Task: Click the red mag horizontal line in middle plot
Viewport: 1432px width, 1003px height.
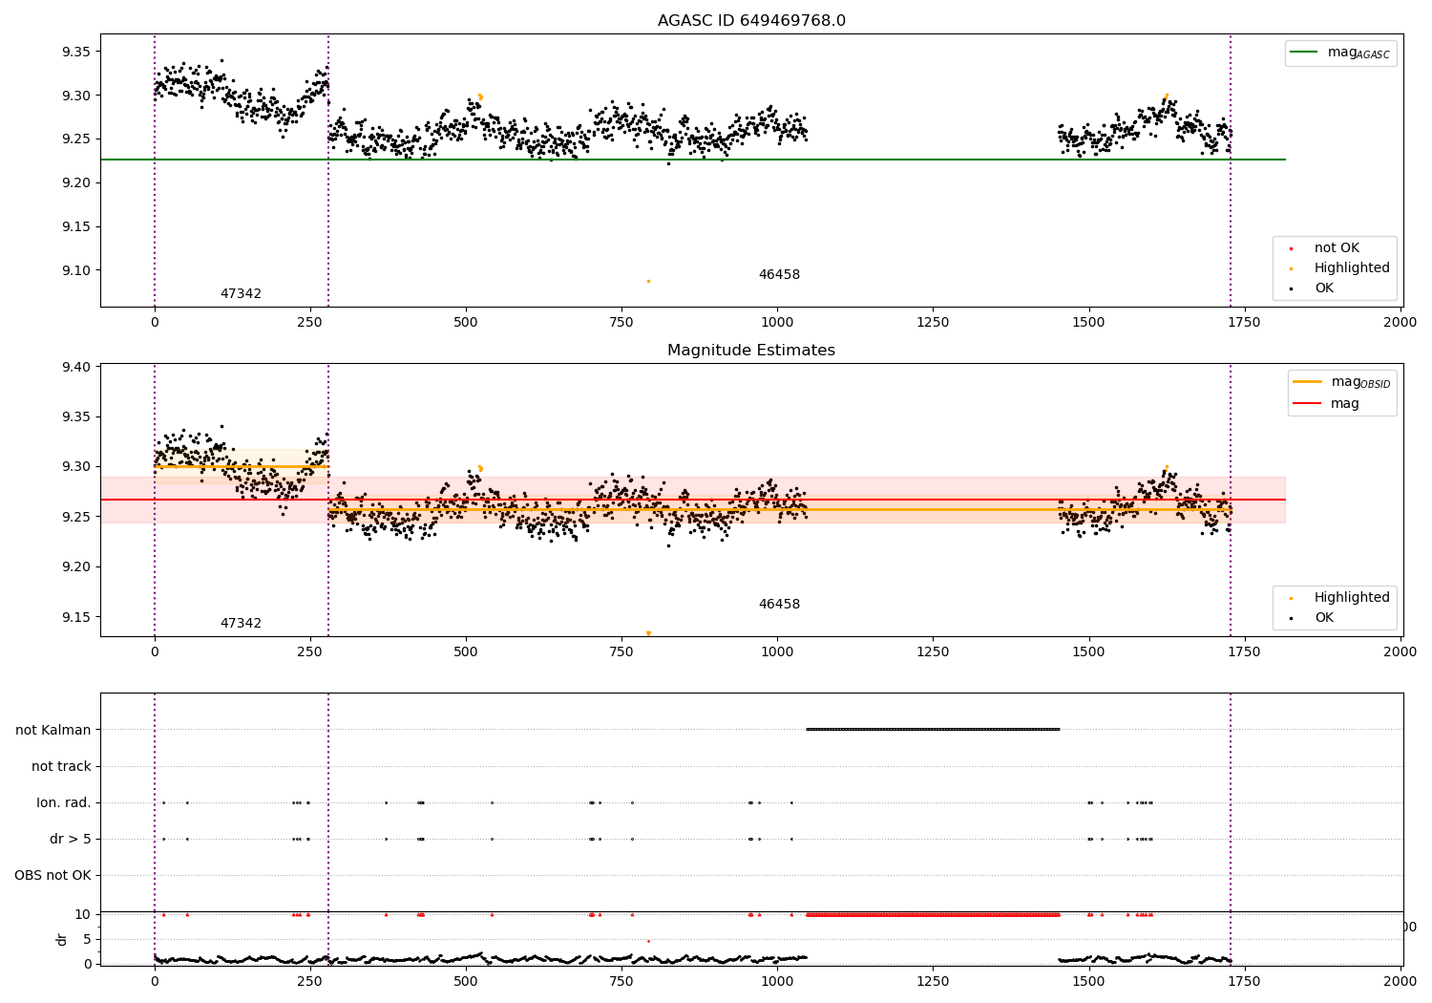Action: [x=693, y=500]
